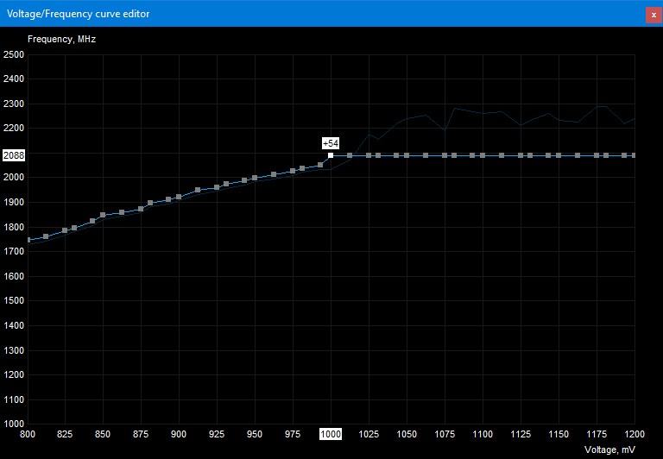Click the 1600 frequency axis label
Viewport: 663px width, 459px height.
[14, 276]
